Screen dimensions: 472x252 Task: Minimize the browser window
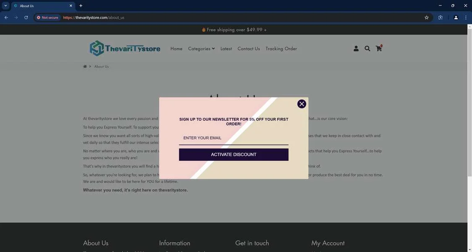pyautogui.click(x=440, y=6)
